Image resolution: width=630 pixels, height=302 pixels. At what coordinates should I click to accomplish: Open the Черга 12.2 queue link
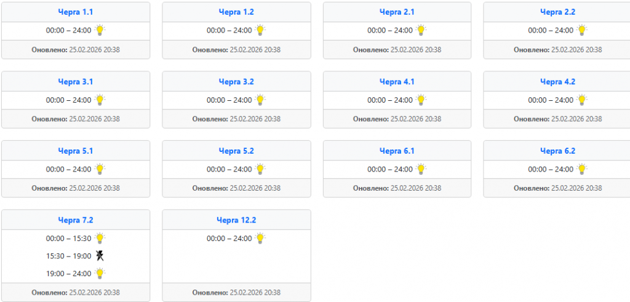236,220
